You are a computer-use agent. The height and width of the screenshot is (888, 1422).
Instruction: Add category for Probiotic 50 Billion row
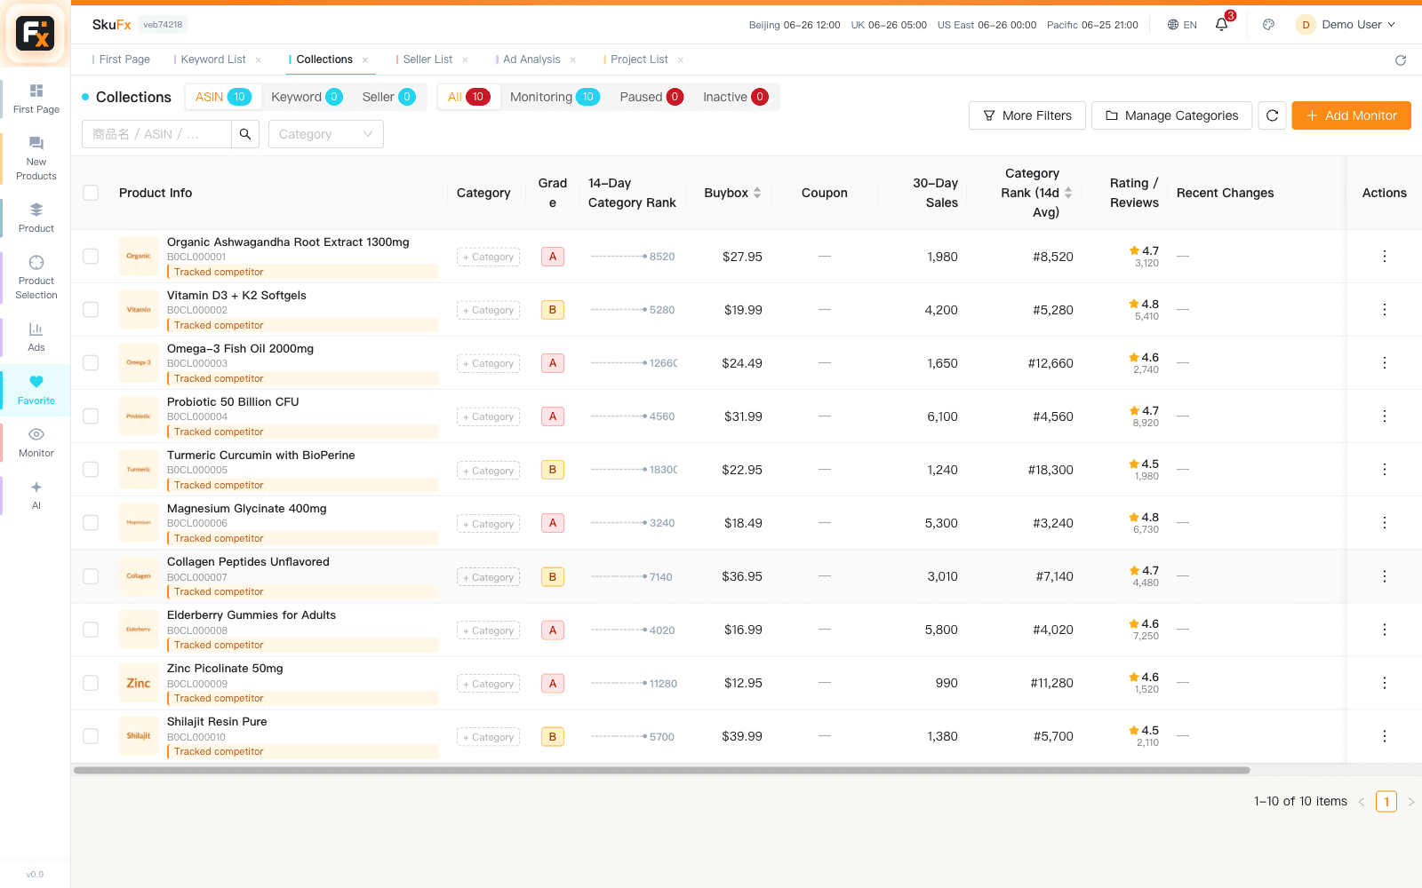click(489, 416)
